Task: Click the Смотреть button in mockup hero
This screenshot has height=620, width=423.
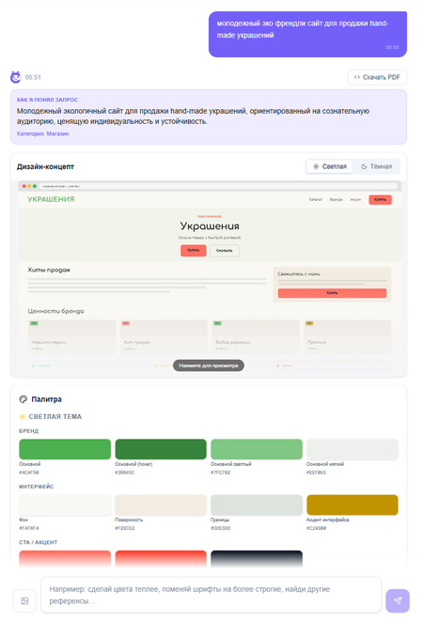Action: pos(225,250)
